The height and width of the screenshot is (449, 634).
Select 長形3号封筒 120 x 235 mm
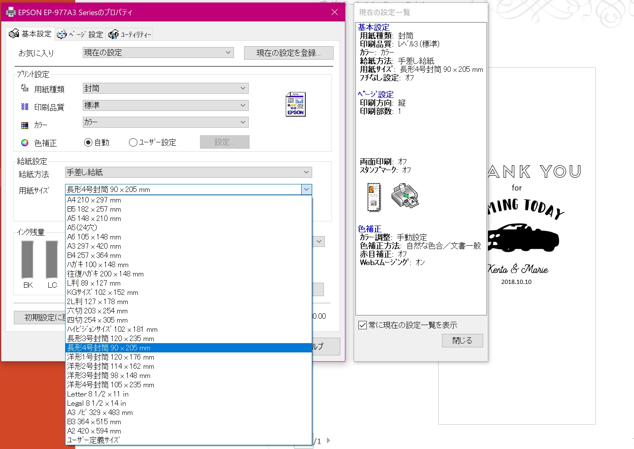[x=189, y=339]
